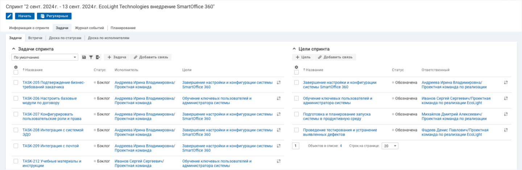
Task: Select all sprint tasks with header checkbox
Action: click(x=16, y=72)
